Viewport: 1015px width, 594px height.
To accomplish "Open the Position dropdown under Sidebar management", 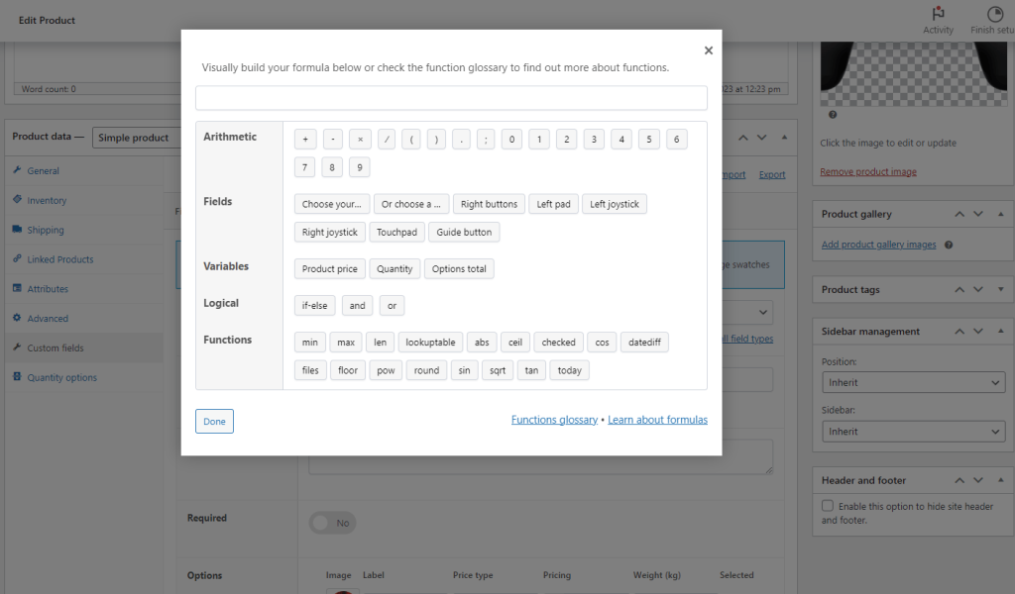I will (x=913, y=382).
